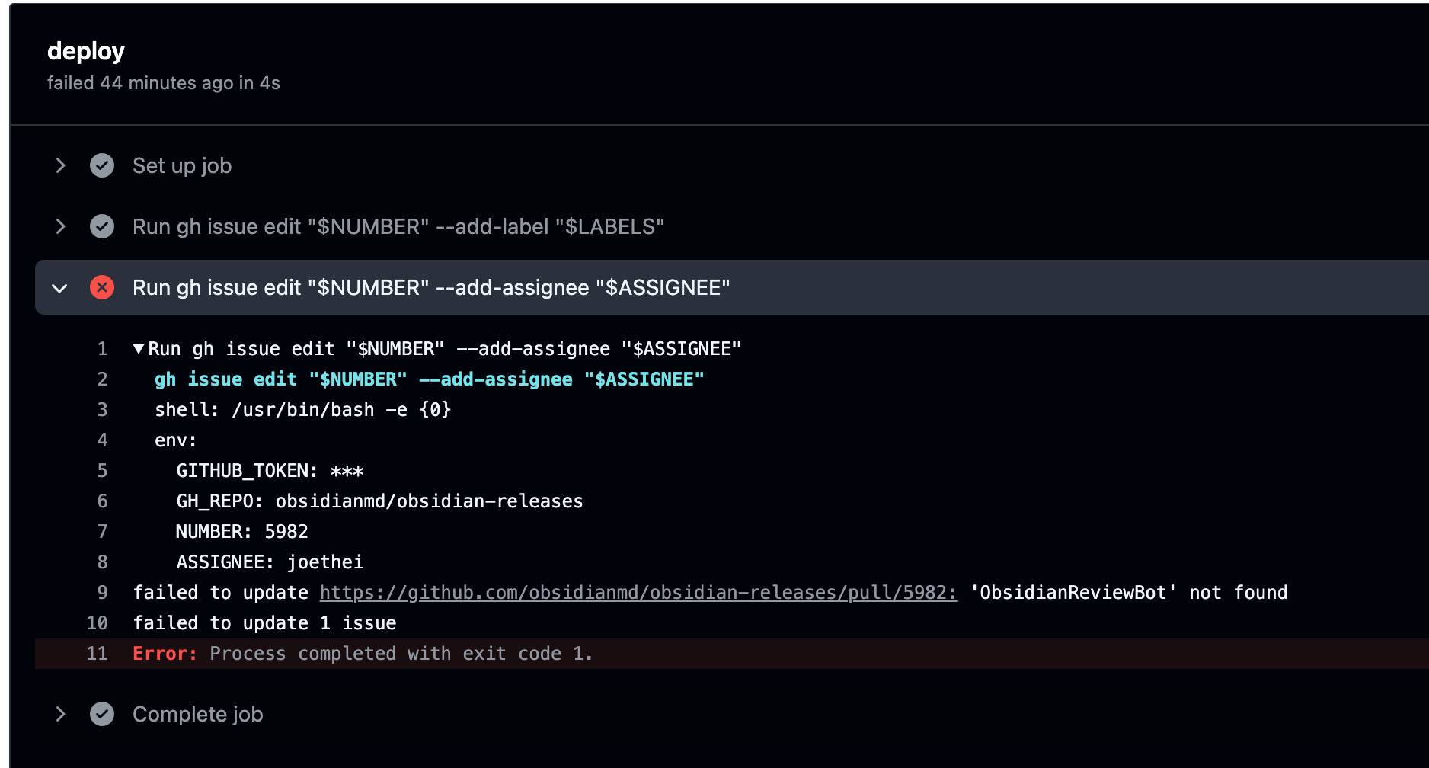Open the obsidian-releases pull/5982 link
Image resolution: width=1429 pixels, height=768 pixels.
(638, 593)
